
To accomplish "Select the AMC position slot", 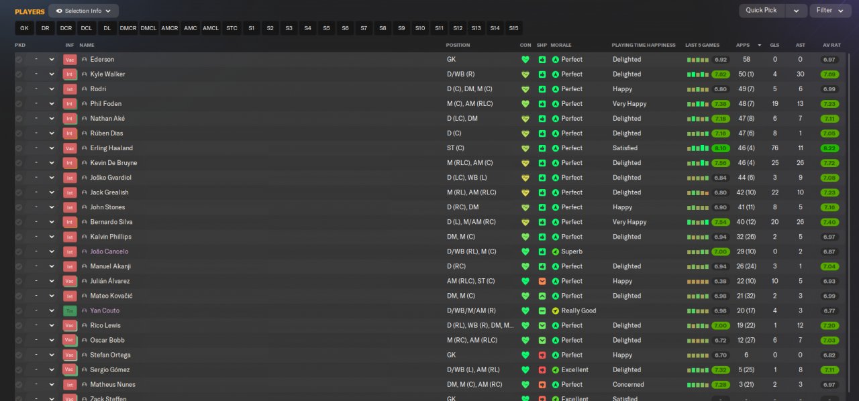I will point(191,28).
